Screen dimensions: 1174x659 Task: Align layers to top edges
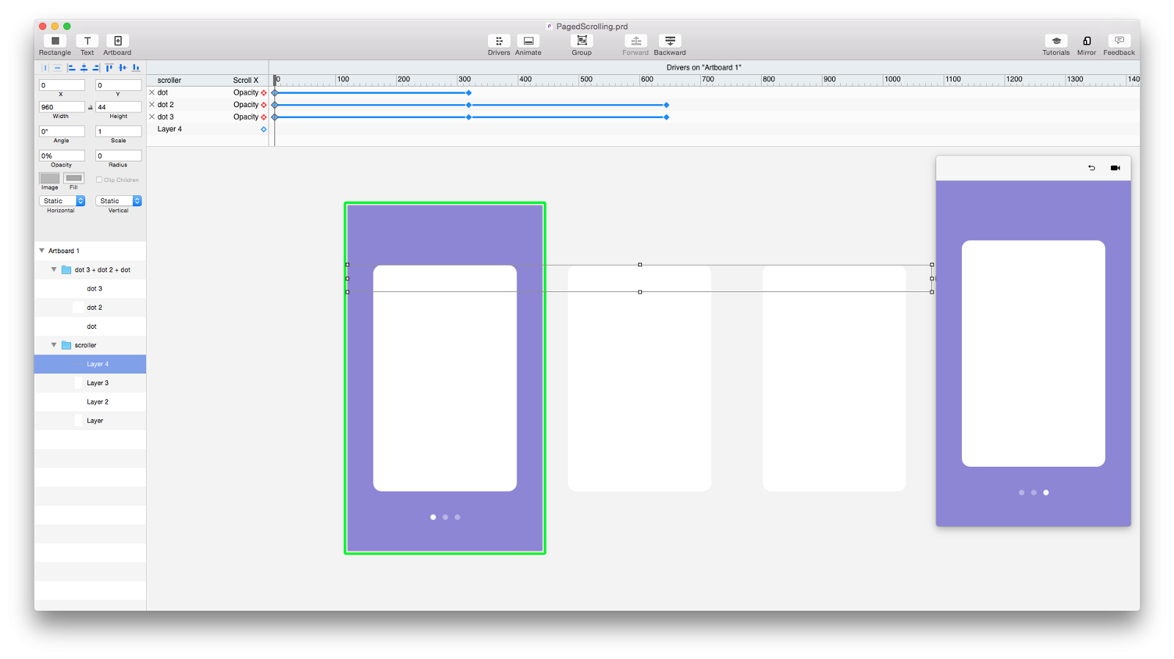(x=109, y=68)
